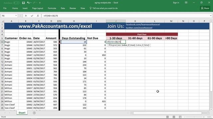Select column A header
Screen dimensions: 213x119
tap(11, 21)
